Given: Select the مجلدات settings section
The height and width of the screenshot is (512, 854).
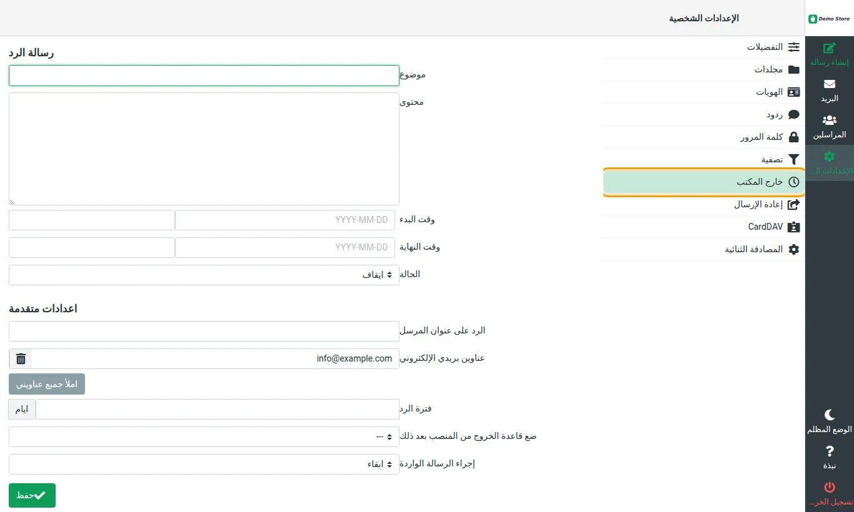Looking at the screenshot, I should pyautogui.click(x=703, y=70).
